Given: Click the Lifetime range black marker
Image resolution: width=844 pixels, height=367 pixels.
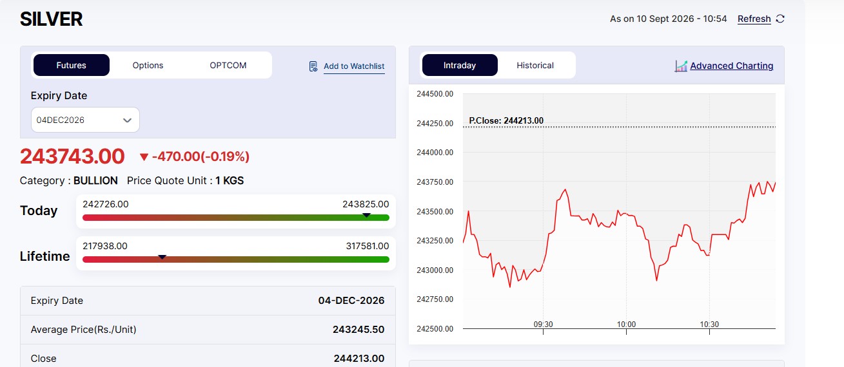Looking at the screenshot, I should pos(162,257).
